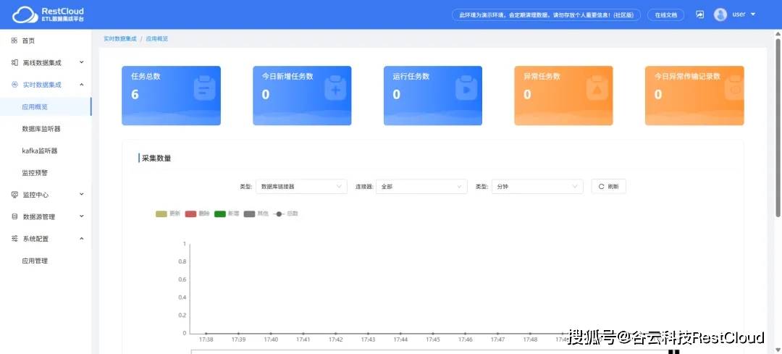Click the 17:38 label on chart axis
The image size is (782, 354).
206,340
